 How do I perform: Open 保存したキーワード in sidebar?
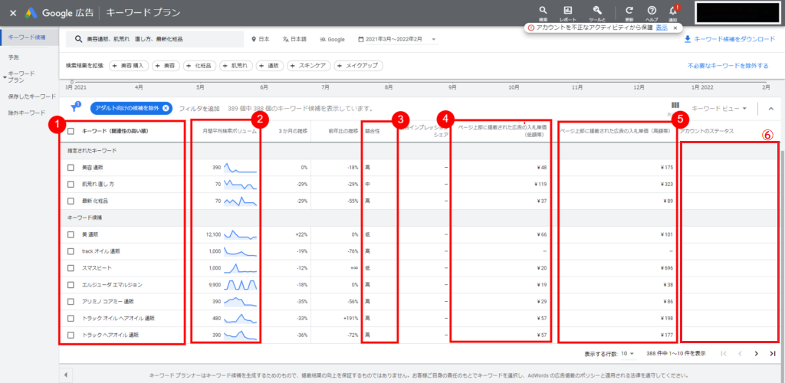32,96
